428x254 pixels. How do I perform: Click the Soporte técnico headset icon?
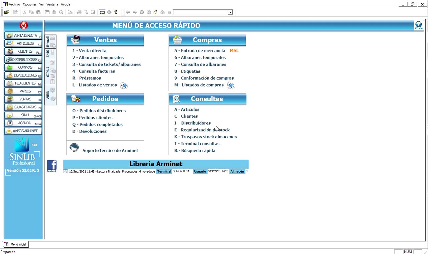[74, 148]
